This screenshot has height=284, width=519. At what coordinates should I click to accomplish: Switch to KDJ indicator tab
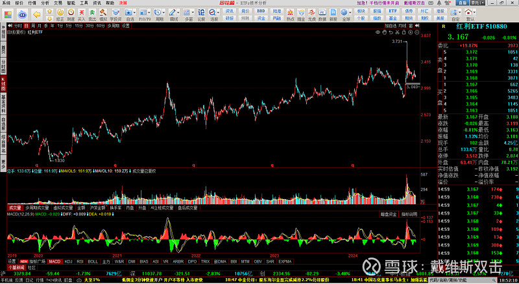[x=68, y=261]
